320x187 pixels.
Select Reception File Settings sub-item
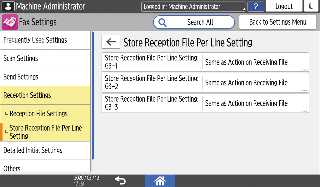[45, 114]
